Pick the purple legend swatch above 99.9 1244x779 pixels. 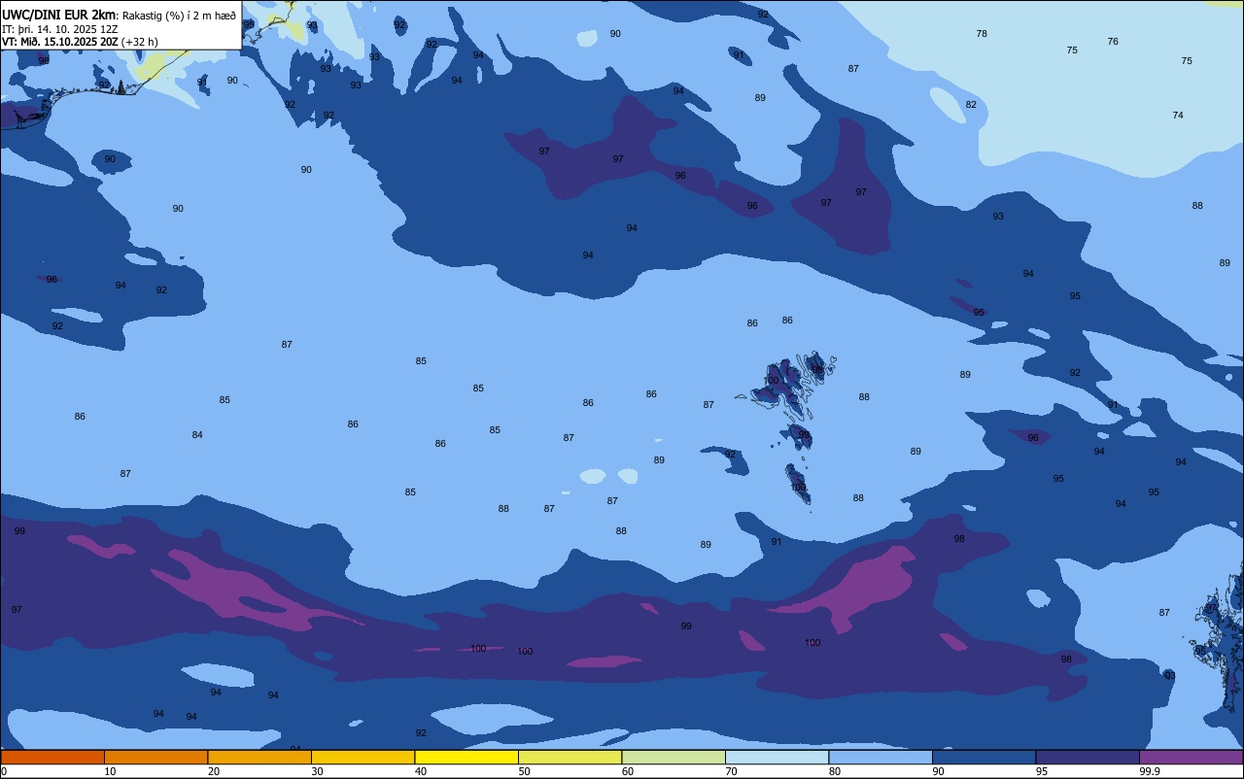coord(1191,757)
